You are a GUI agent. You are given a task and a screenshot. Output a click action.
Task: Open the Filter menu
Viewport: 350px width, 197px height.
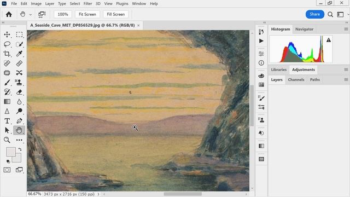(x=87, y=4)
